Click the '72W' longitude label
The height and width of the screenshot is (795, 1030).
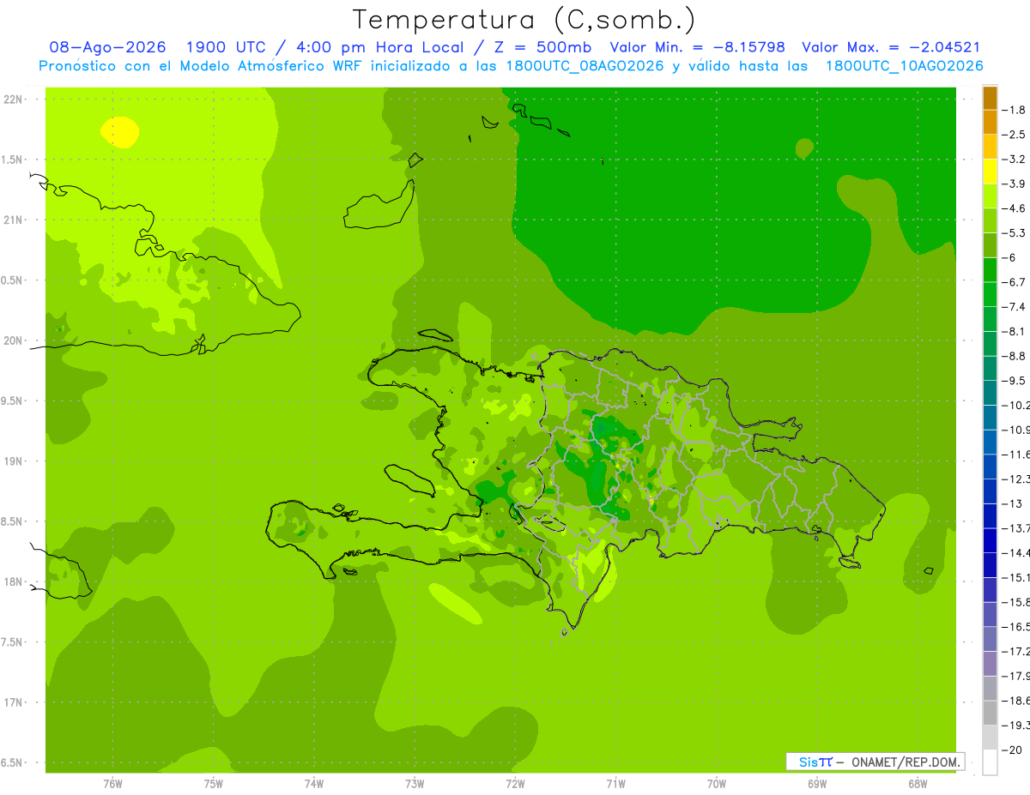tap(515, 784)
